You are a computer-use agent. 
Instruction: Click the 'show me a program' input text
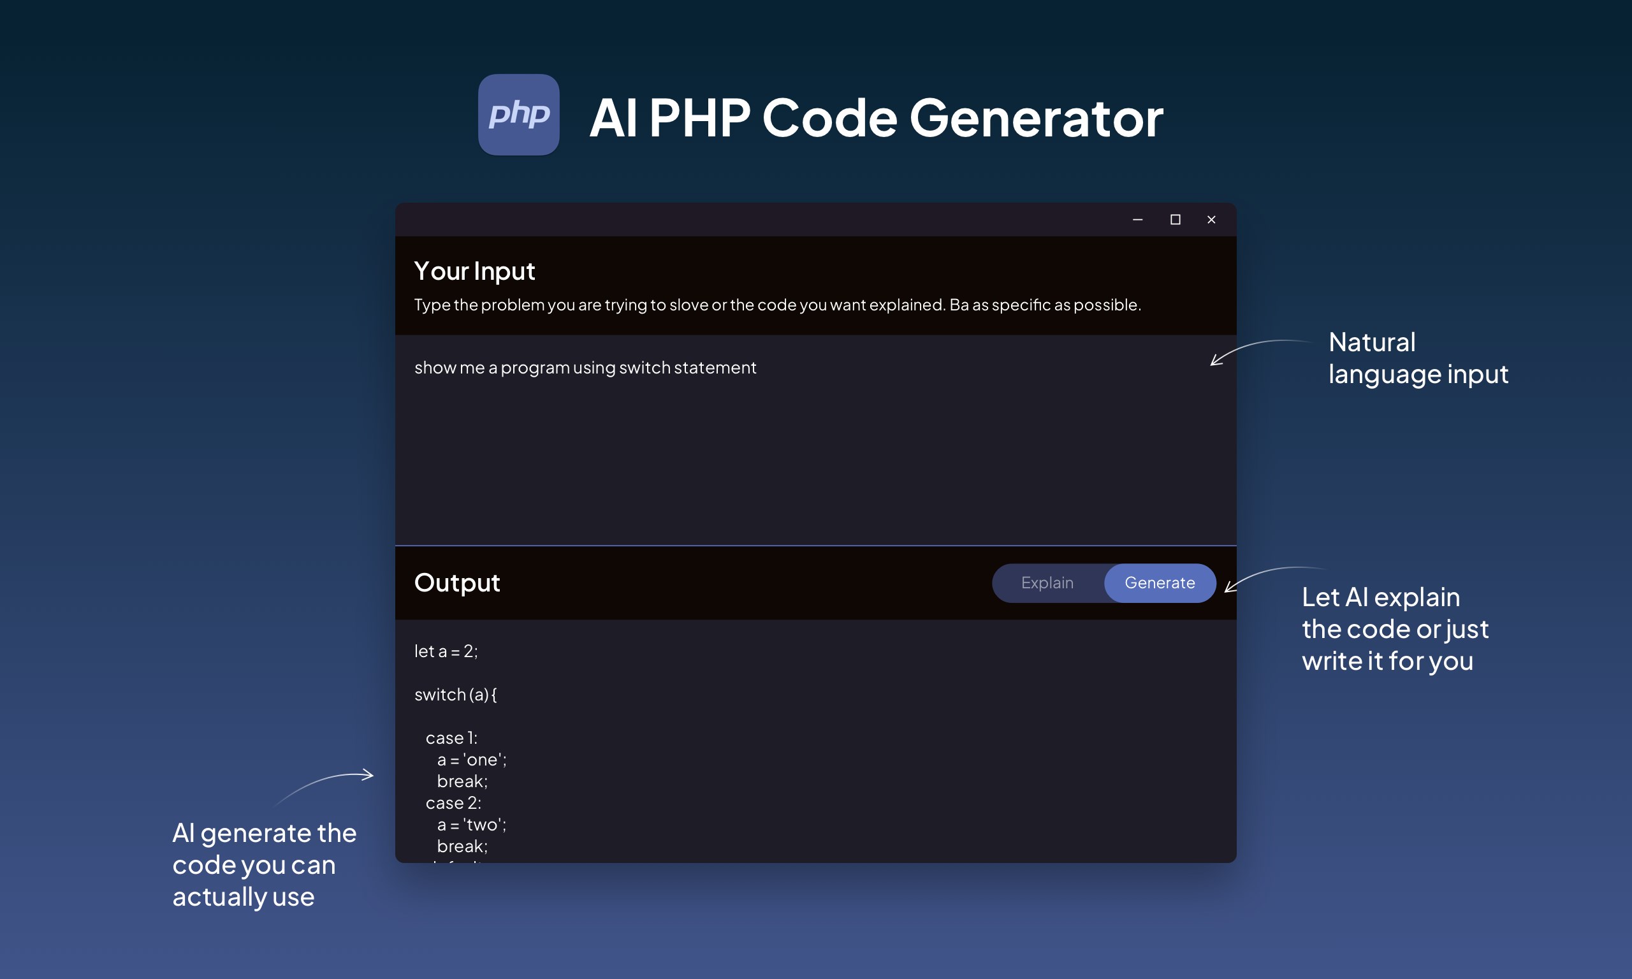coord(585,368)
